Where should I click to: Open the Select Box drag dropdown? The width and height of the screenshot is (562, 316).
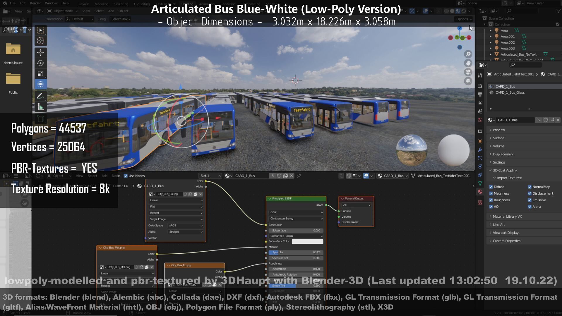(121, 19)
